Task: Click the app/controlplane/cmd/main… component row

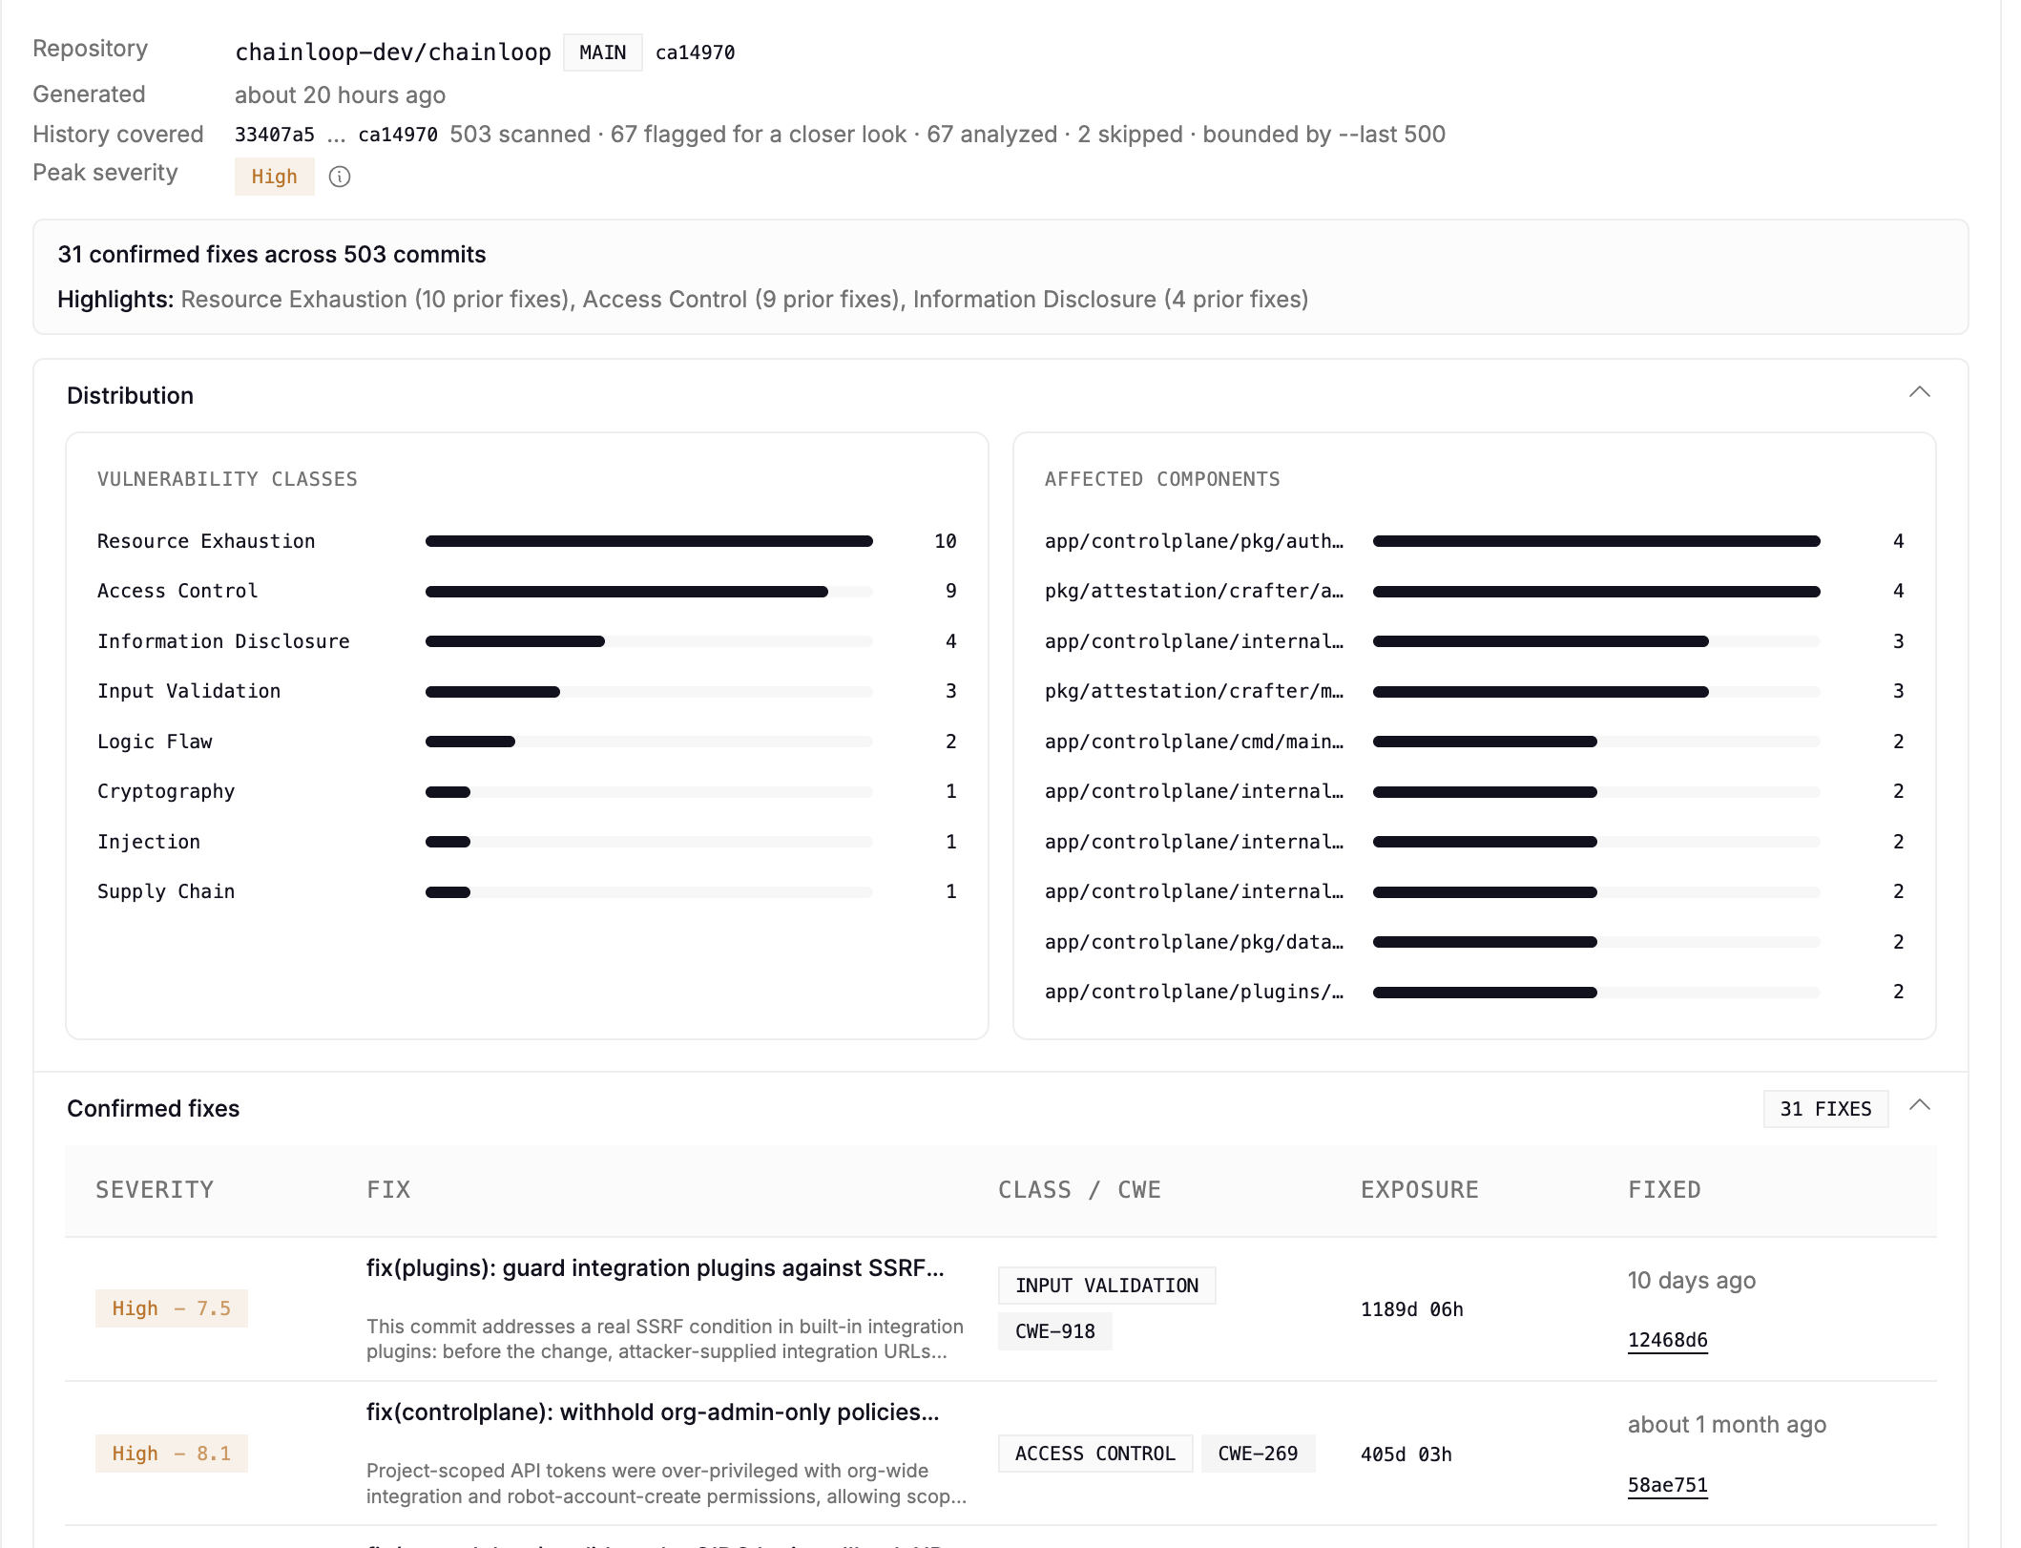Action: 1474,742
